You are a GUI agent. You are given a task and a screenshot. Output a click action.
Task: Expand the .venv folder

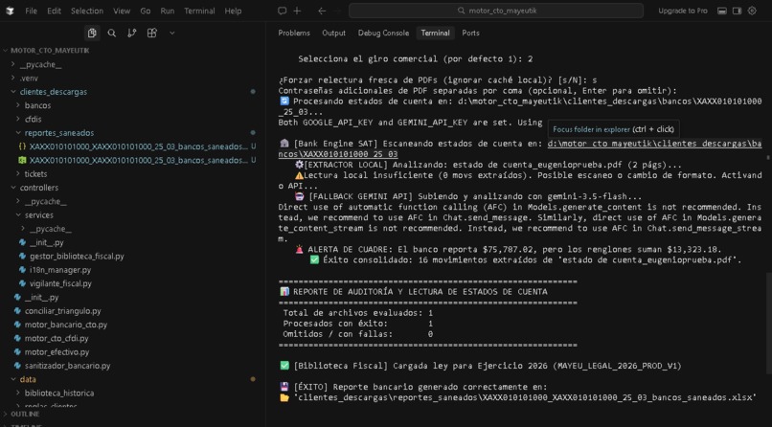29,78
